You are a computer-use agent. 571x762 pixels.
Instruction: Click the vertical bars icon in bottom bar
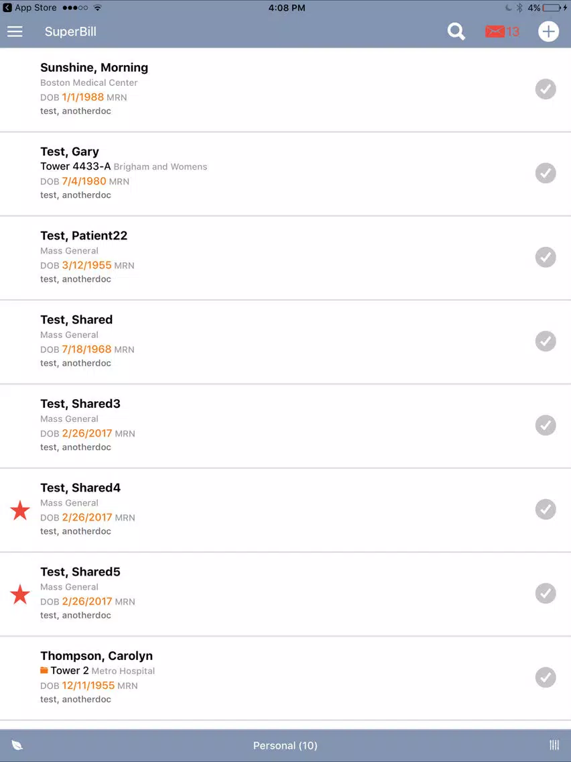coord(554,745)
